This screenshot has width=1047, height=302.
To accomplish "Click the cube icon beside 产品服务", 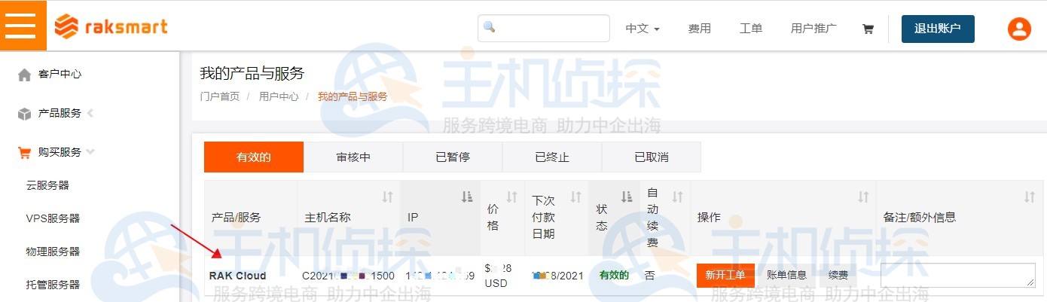I will pos(24,114).
